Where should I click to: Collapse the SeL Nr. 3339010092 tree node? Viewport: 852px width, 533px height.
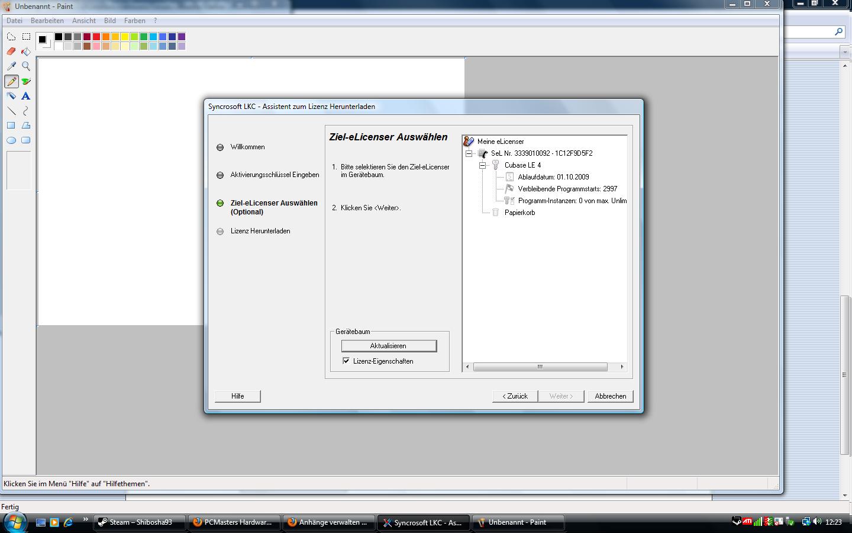469,153
